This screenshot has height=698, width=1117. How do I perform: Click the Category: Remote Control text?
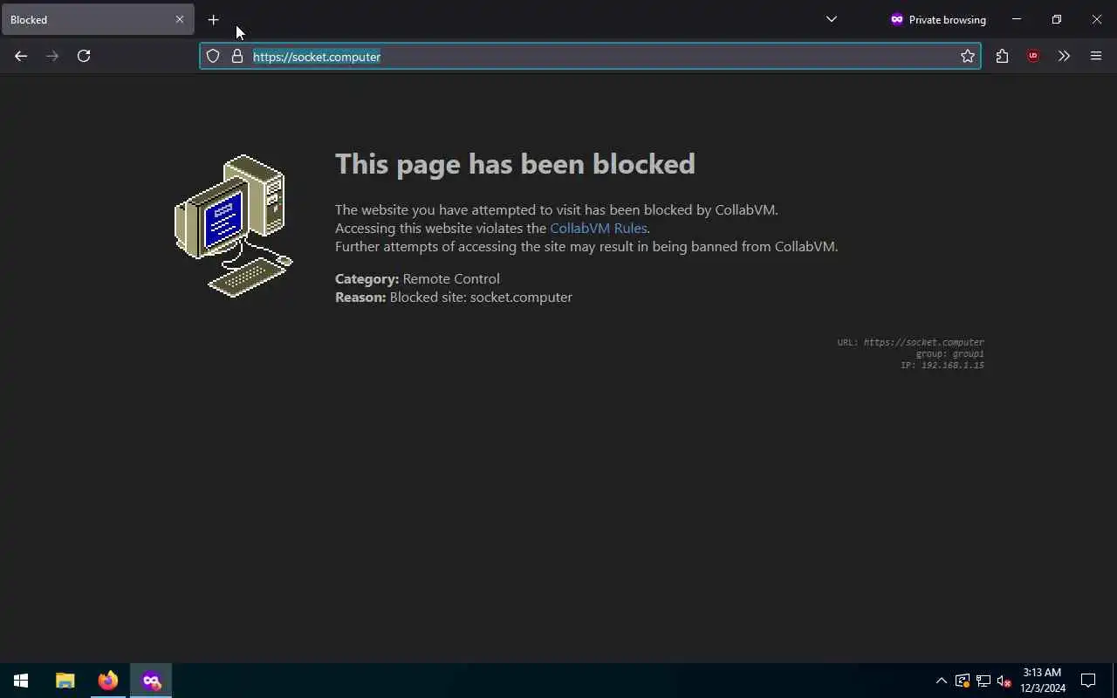tap(417, 278)
